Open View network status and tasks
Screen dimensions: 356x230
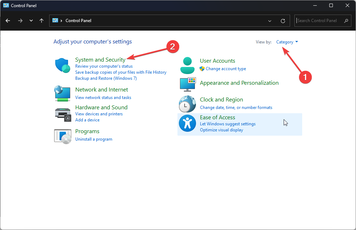point(103,98)
